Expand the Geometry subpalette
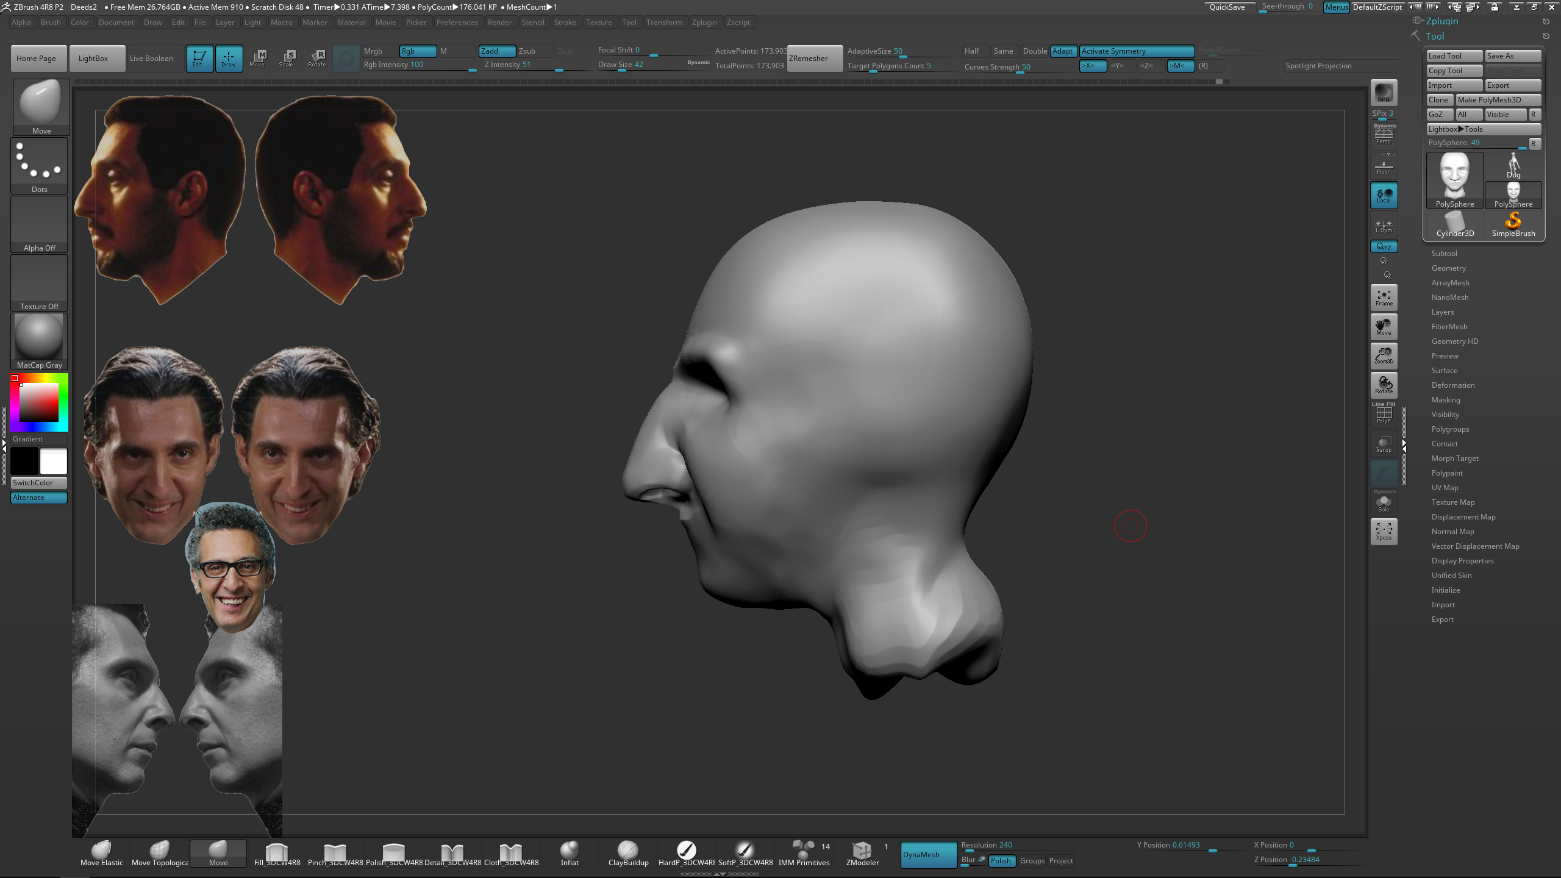Image resolution: width=1561 pixels, height=878 pixels. point(1448,268)
